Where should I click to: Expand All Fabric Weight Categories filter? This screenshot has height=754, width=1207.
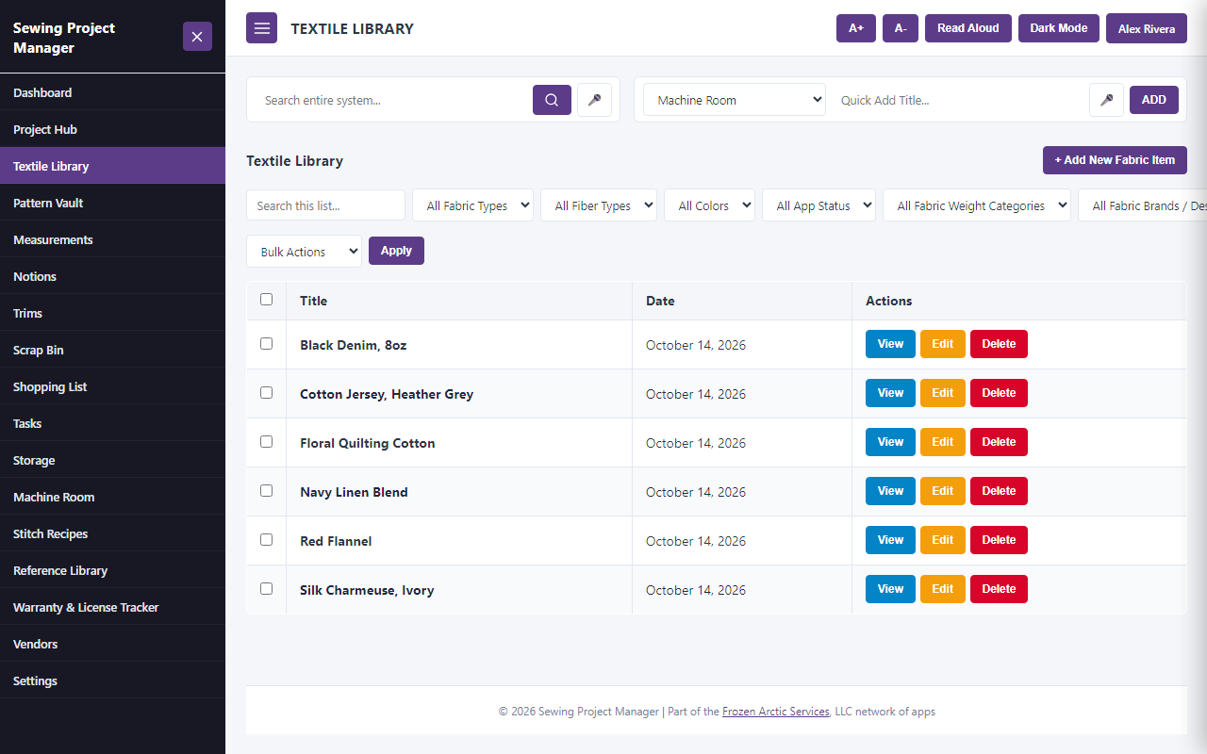pos(977,205)
